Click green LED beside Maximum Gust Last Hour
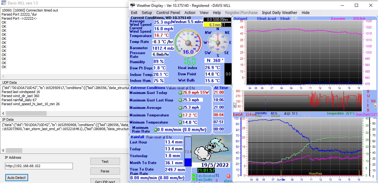Viewport: 378px width, 183px height. click(180, 100)
